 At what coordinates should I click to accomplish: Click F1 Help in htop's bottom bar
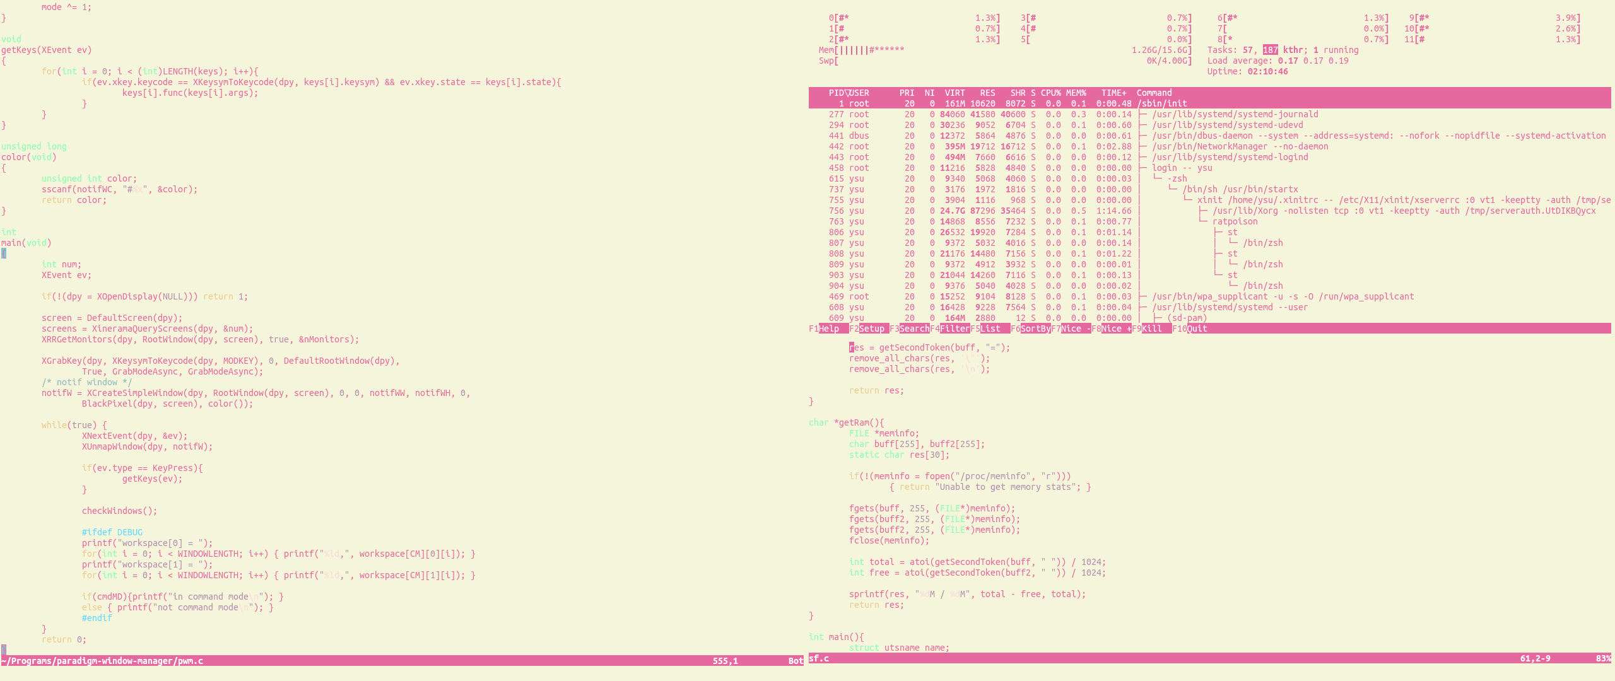coord(828,329)
